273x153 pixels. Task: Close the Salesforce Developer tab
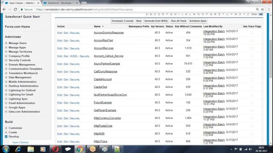pos(77,3)
